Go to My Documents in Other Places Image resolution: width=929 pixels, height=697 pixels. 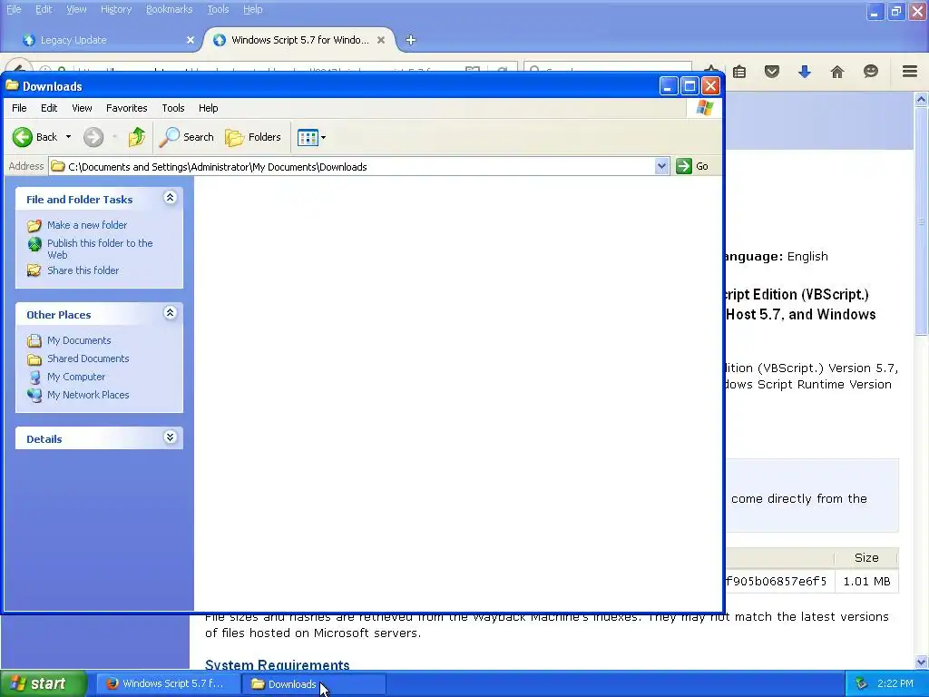(80, 340)
